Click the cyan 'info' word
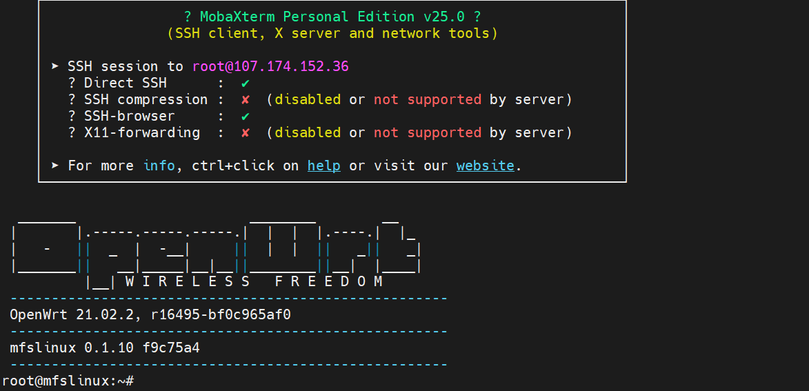Image resolution: width=809 pixels, height=391 pixels. pyautogui.click(x=159, y=166)
